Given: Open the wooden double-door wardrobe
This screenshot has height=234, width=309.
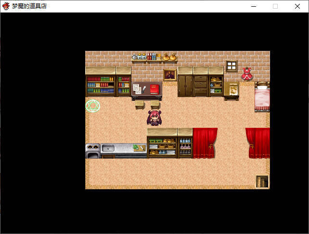Looking at the screenshot, I should pyautogui.click(x=185, y=86).
